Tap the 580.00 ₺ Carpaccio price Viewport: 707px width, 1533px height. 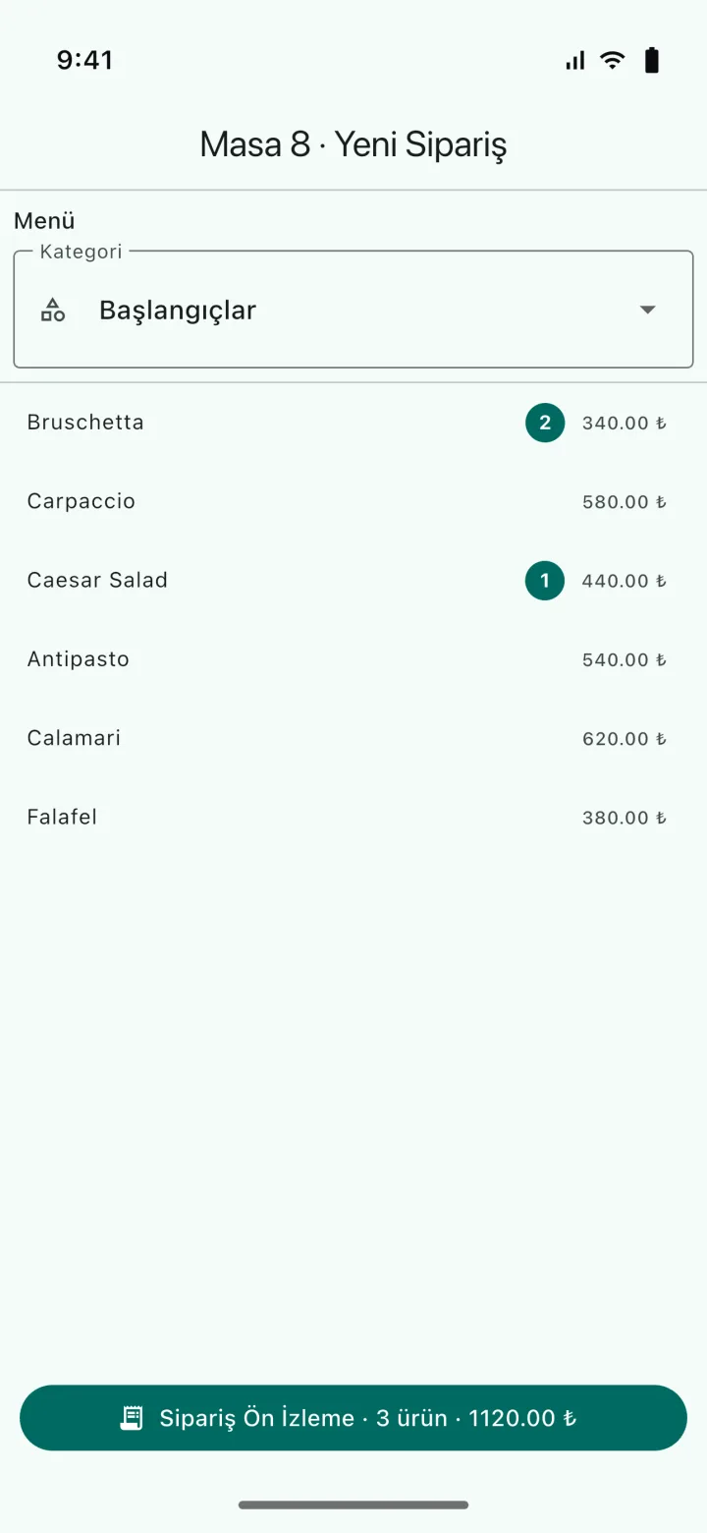point(625,502)
